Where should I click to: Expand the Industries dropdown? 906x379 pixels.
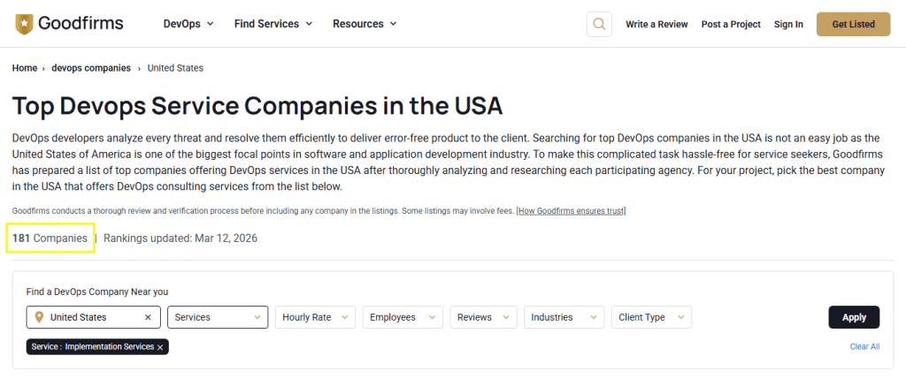[564, 317]
